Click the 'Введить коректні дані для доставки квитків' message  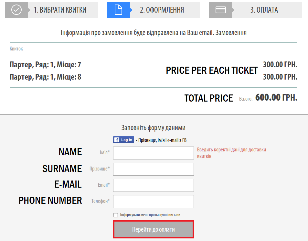232,153
